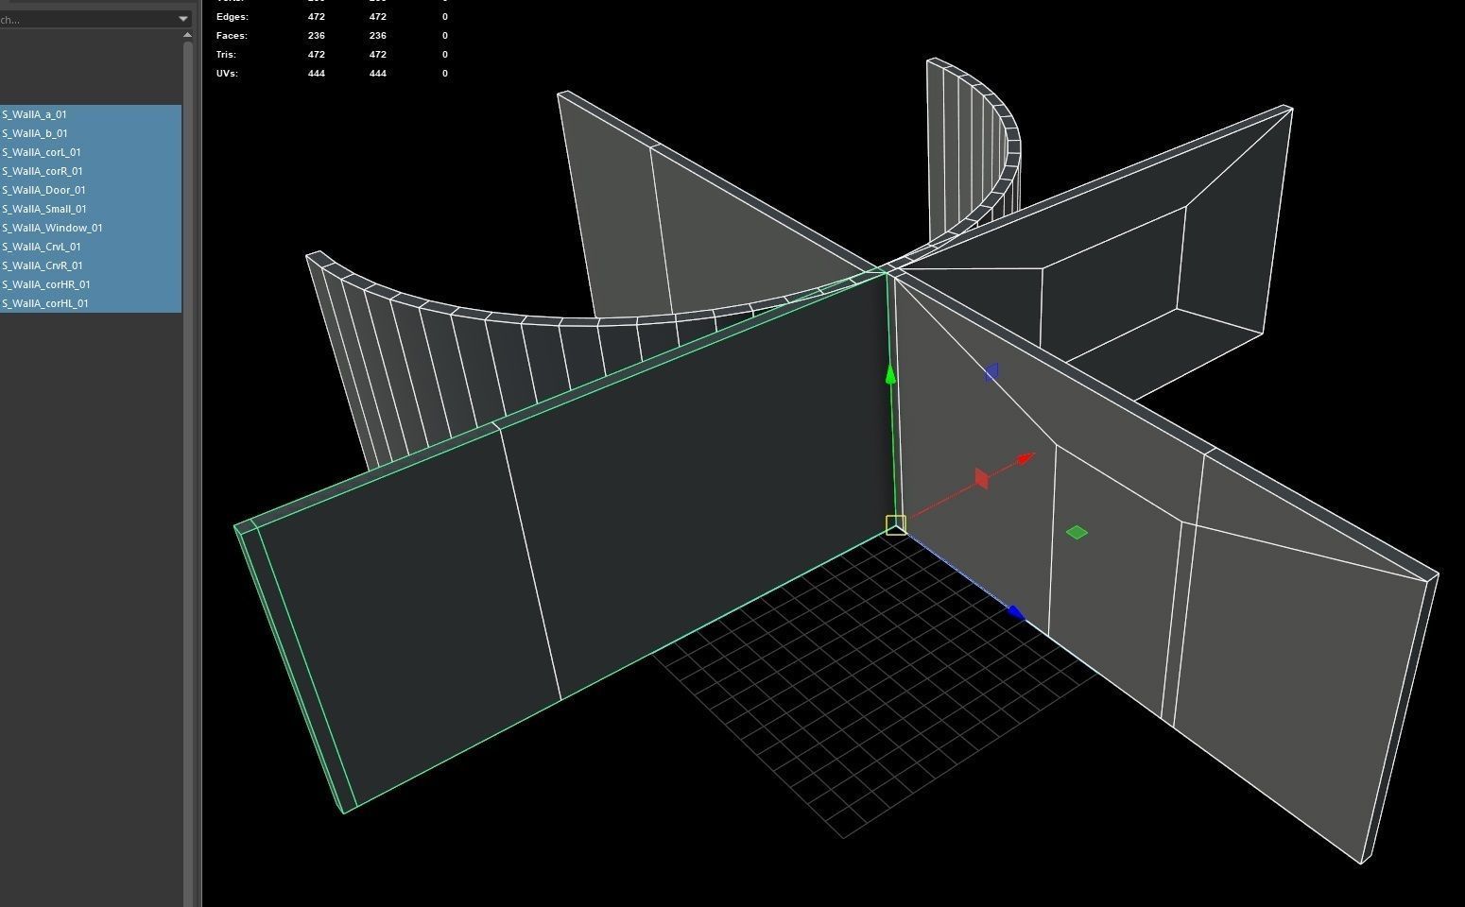
Task: Click the outliner scrollbar up arrow
Action: coord(187,35)
